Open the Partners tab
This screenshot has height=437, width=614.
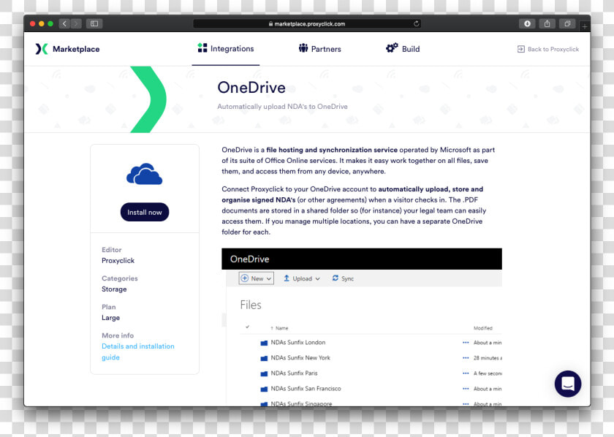coord(320,48)
